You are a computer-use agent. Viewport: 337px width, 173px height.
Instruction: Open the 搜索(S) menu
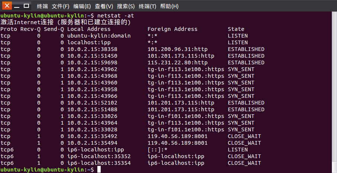coord(126,6)
